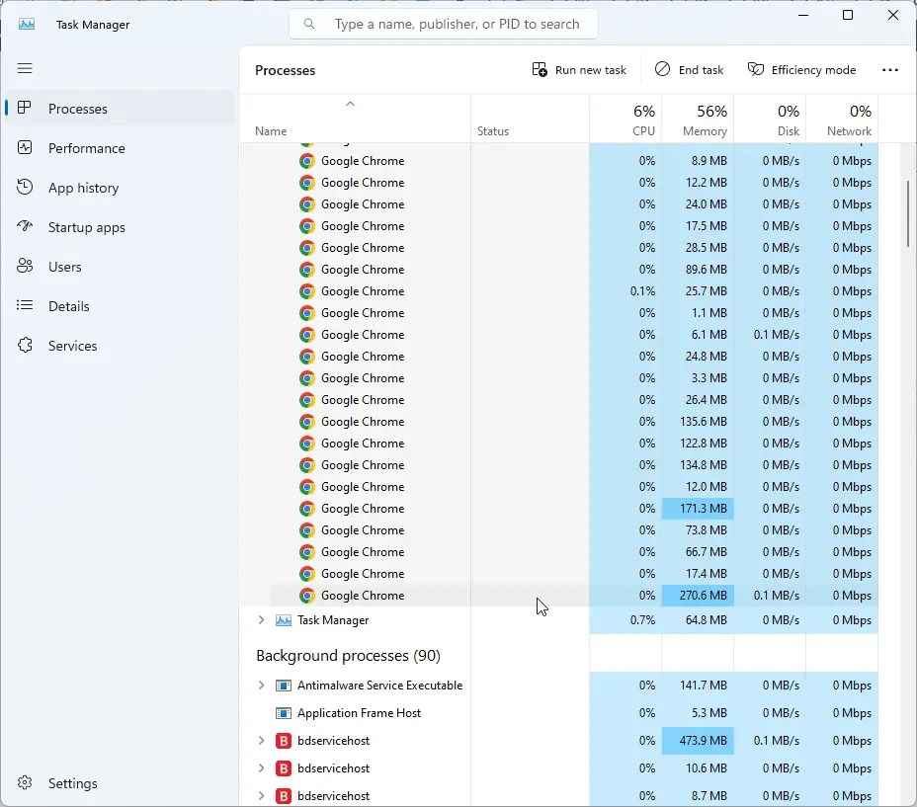Click Background processes (90) heading
Viewport: 917px width, 807px height.
pos(348,656)
